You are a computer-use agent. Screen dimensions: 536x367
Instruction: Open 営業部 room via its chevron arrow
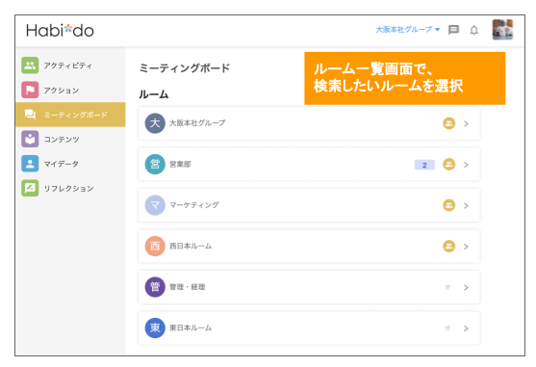point(466,165)
